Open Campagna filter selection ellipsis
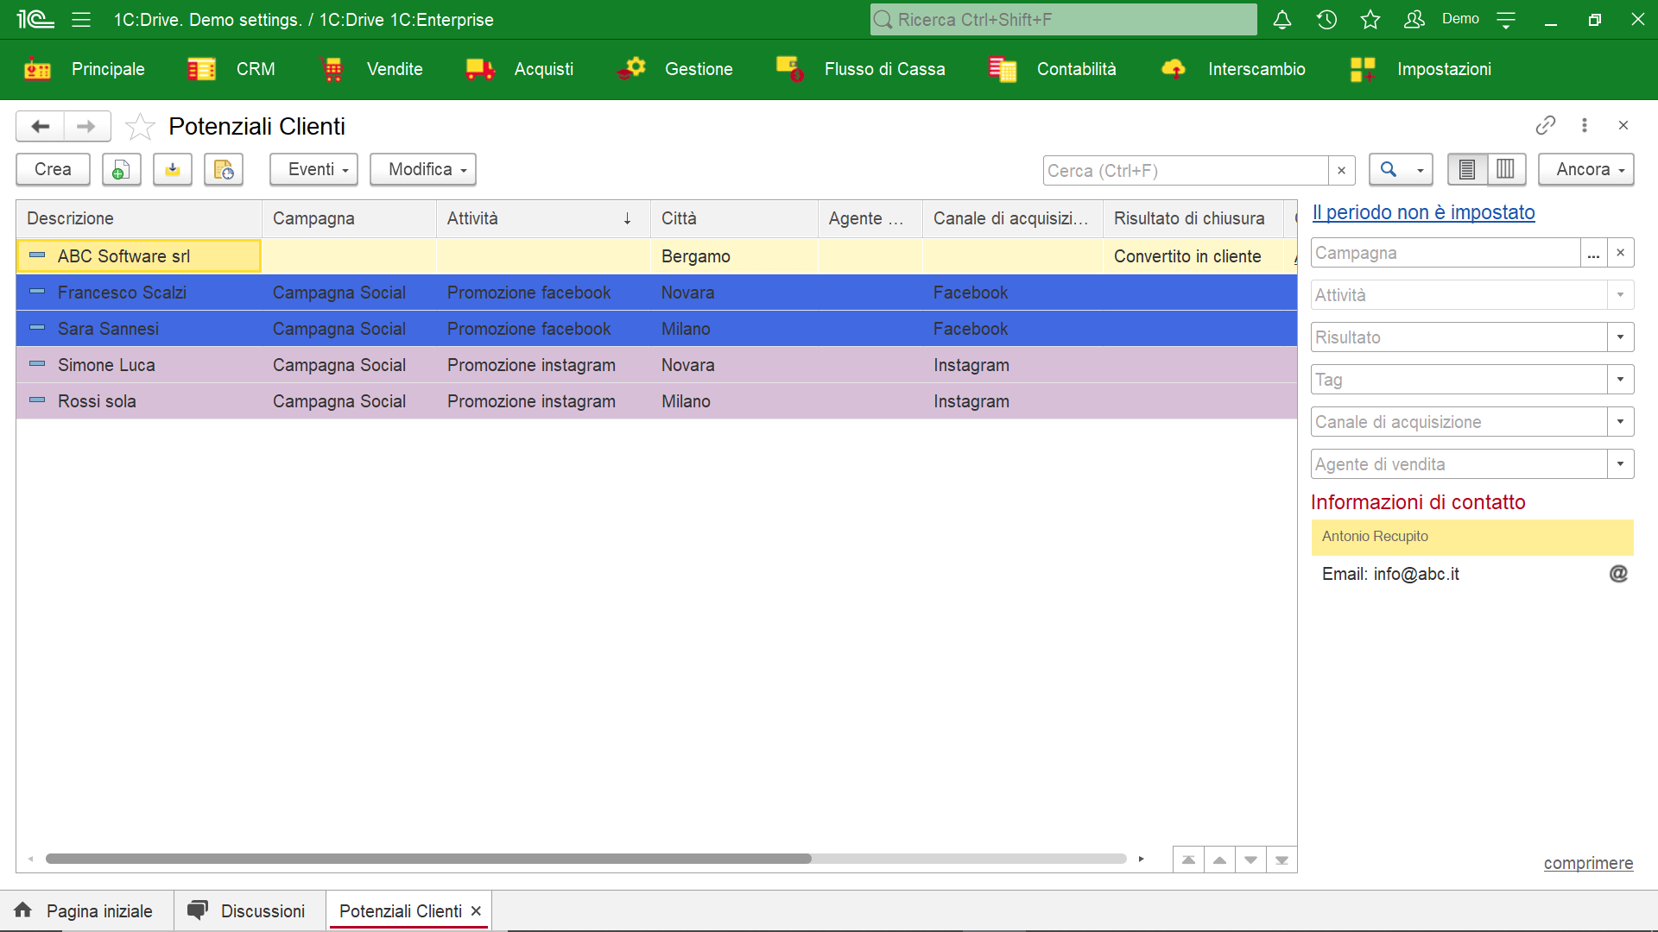Image resolution: width=1658 pixels, height=932 pixels. point(1593,253)
